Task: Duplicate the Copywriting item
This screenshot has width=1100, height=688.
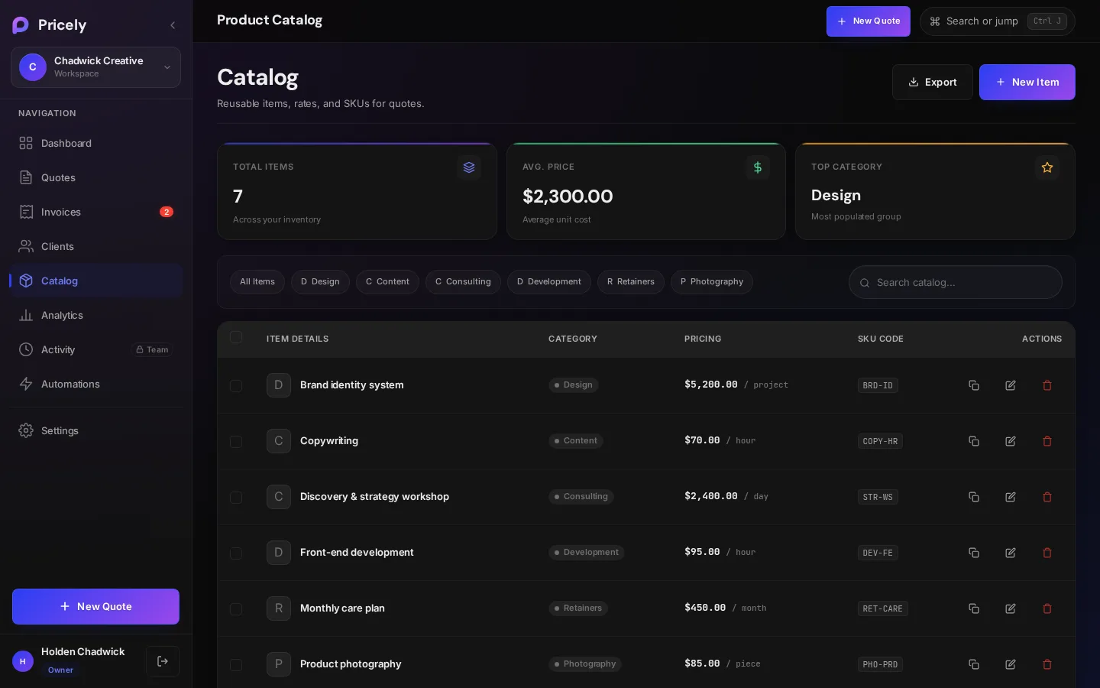Action: point(974,441)
